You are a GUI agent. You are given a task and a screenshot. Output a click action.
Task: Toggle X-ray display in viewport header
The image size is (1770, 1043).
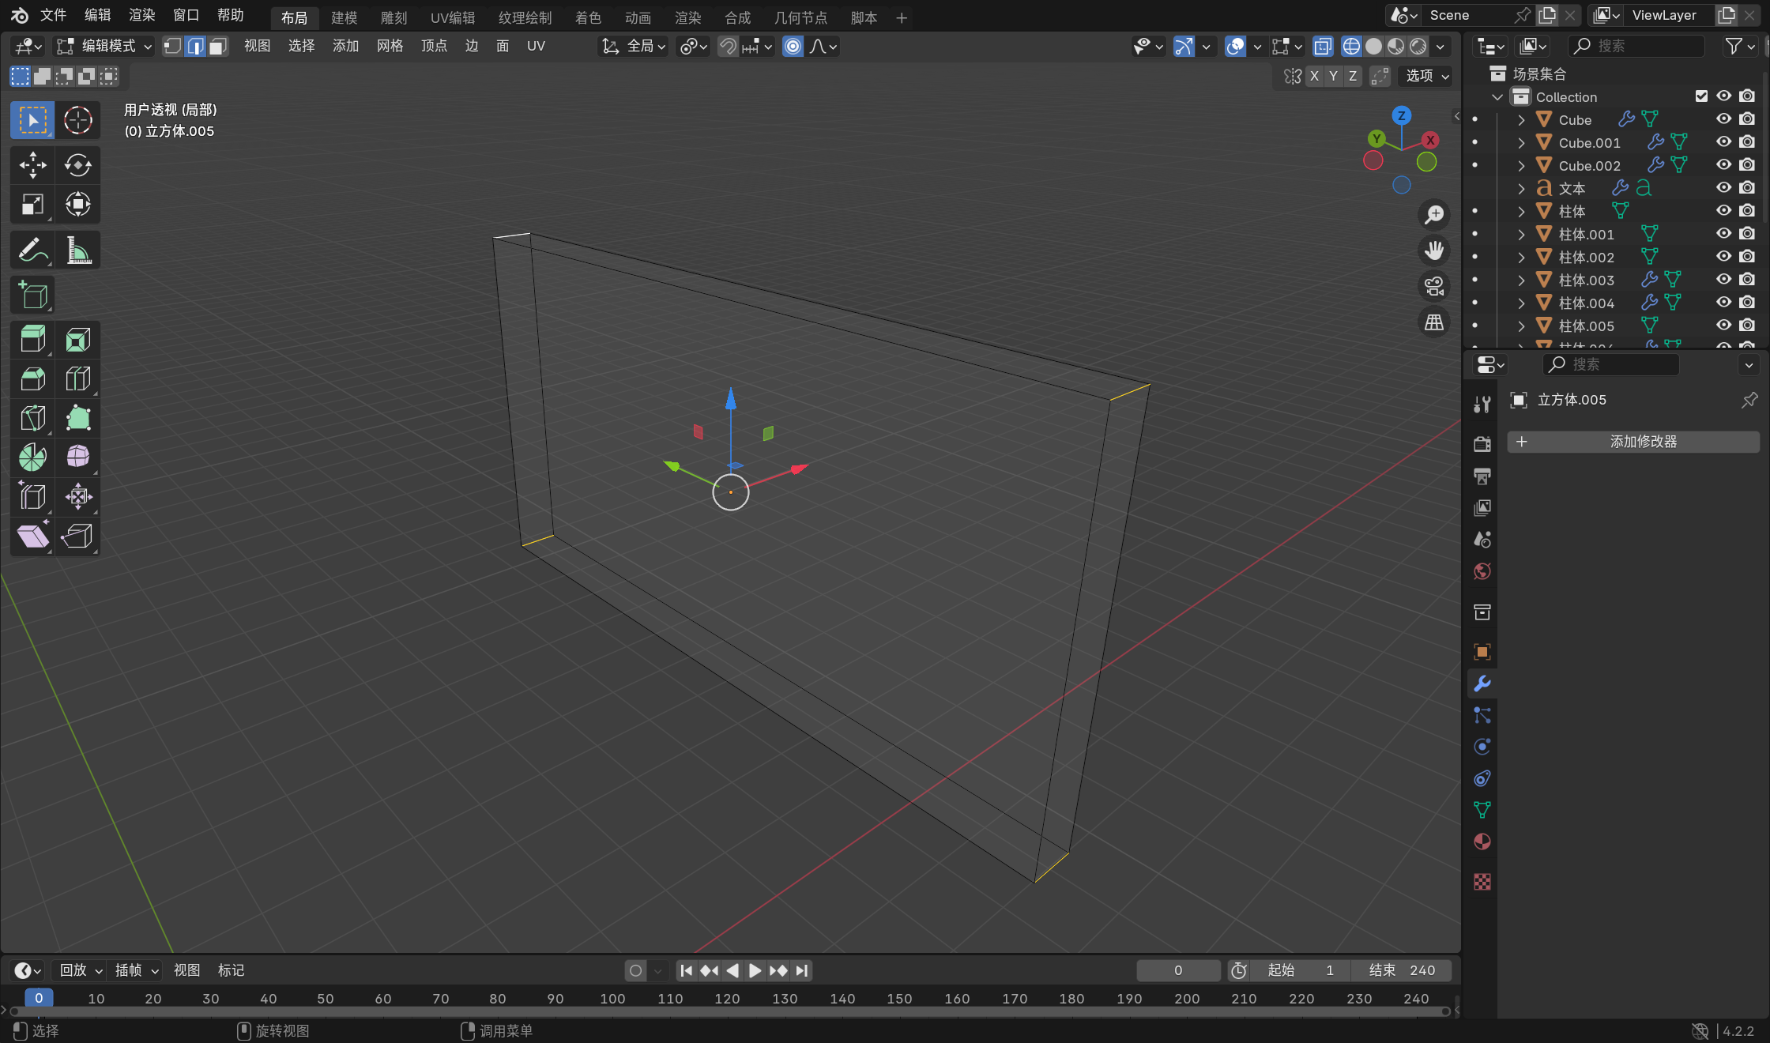(x=1323, y=47)
